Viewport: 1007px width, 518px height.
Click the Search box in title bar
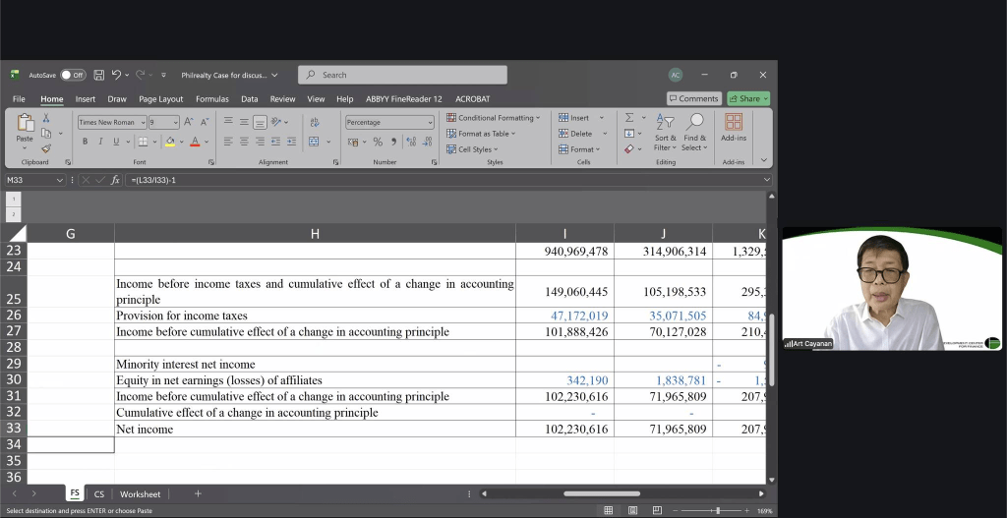coord(402,75)
